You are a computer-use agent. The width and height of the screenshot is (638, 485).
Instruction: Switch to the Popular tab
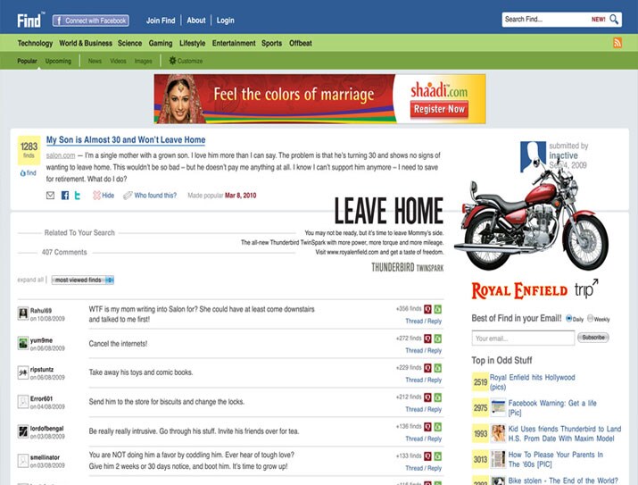(x=27, y=61)
